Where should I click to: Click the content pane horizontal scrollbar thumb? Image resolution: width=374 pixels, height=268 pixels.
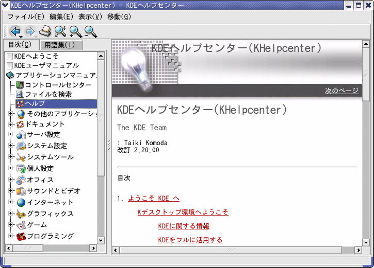coord(231,250)
